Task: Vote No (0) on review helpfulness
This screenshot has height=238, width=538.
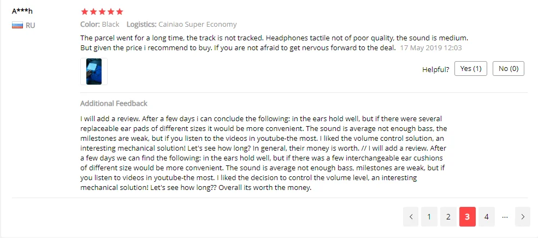Action: pos(509,69)
